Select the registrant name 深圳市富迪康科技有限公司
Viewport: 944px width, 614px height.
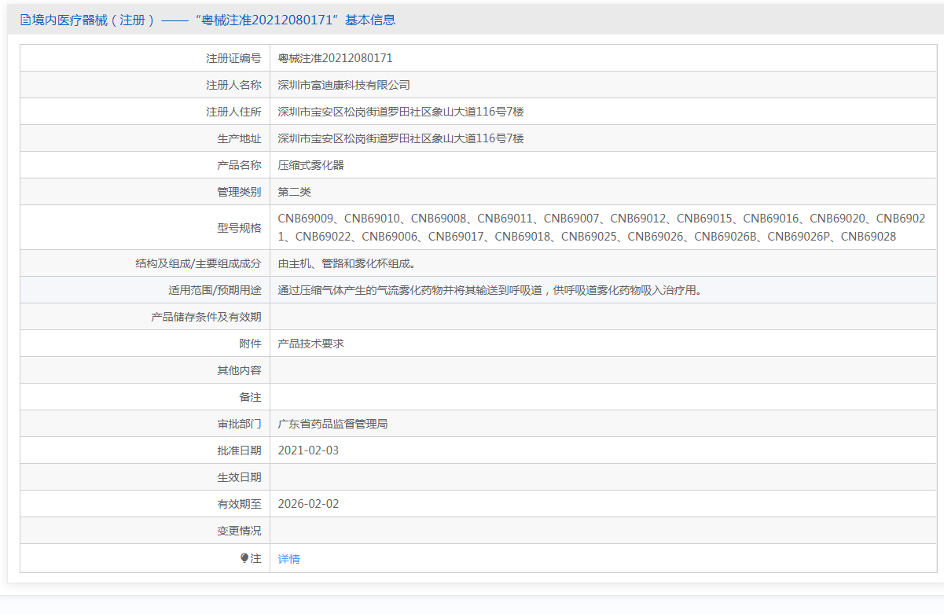point(344,85)
